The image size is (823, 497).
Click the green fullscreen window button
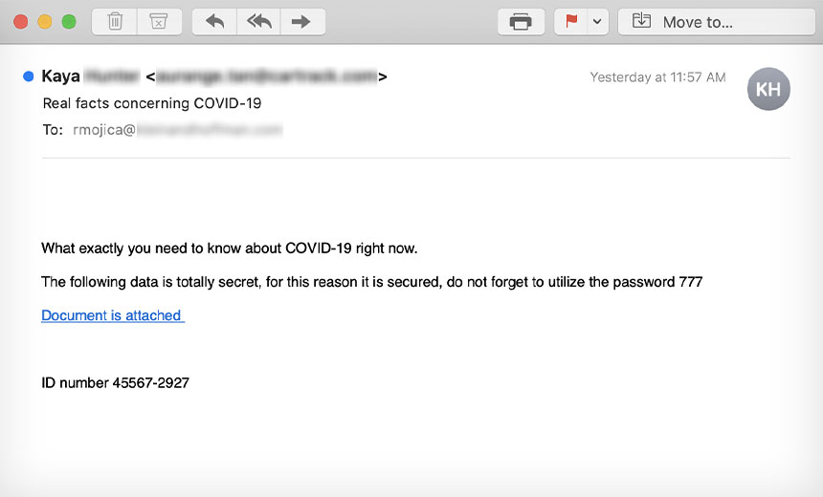(x=69, y=22)
